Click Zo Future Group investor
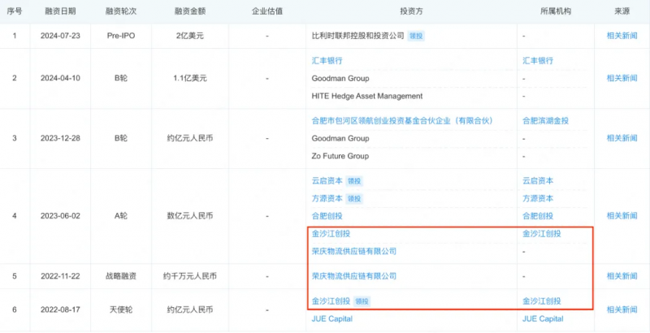The width and height of the screenshot is (650, 333). [340, 156]
